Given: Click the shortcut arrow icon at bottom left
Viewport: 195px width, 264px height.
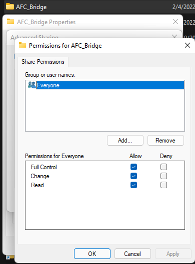Looking at the screenshot, I should coord(8,257).
